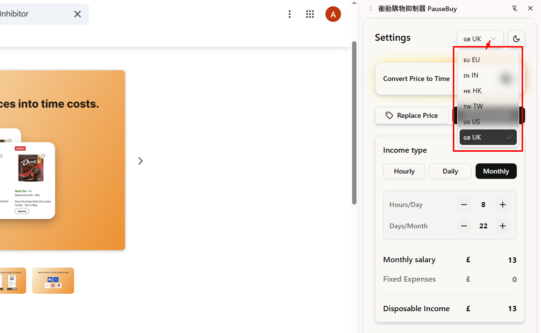Decrease Hours/Day with minus button
Viewport: 541px width, 333px height.
click(464, 205)
